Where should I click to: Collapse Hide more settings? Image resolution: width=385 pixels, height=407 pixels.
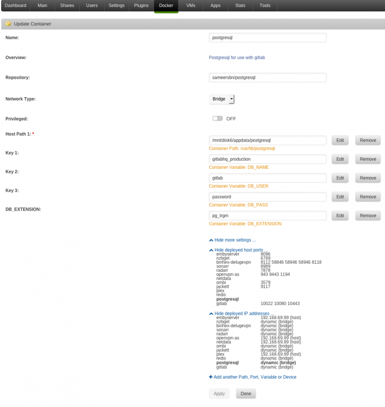pos(233,240)
